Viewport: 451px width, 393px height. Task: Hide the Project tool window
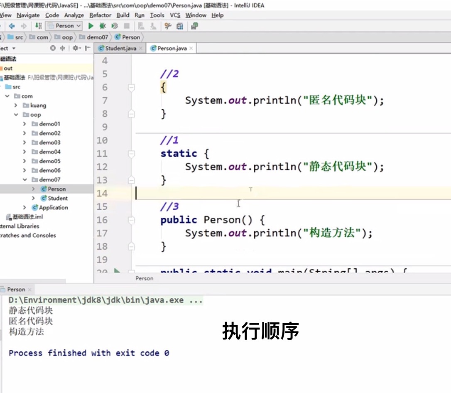point(88,48)
